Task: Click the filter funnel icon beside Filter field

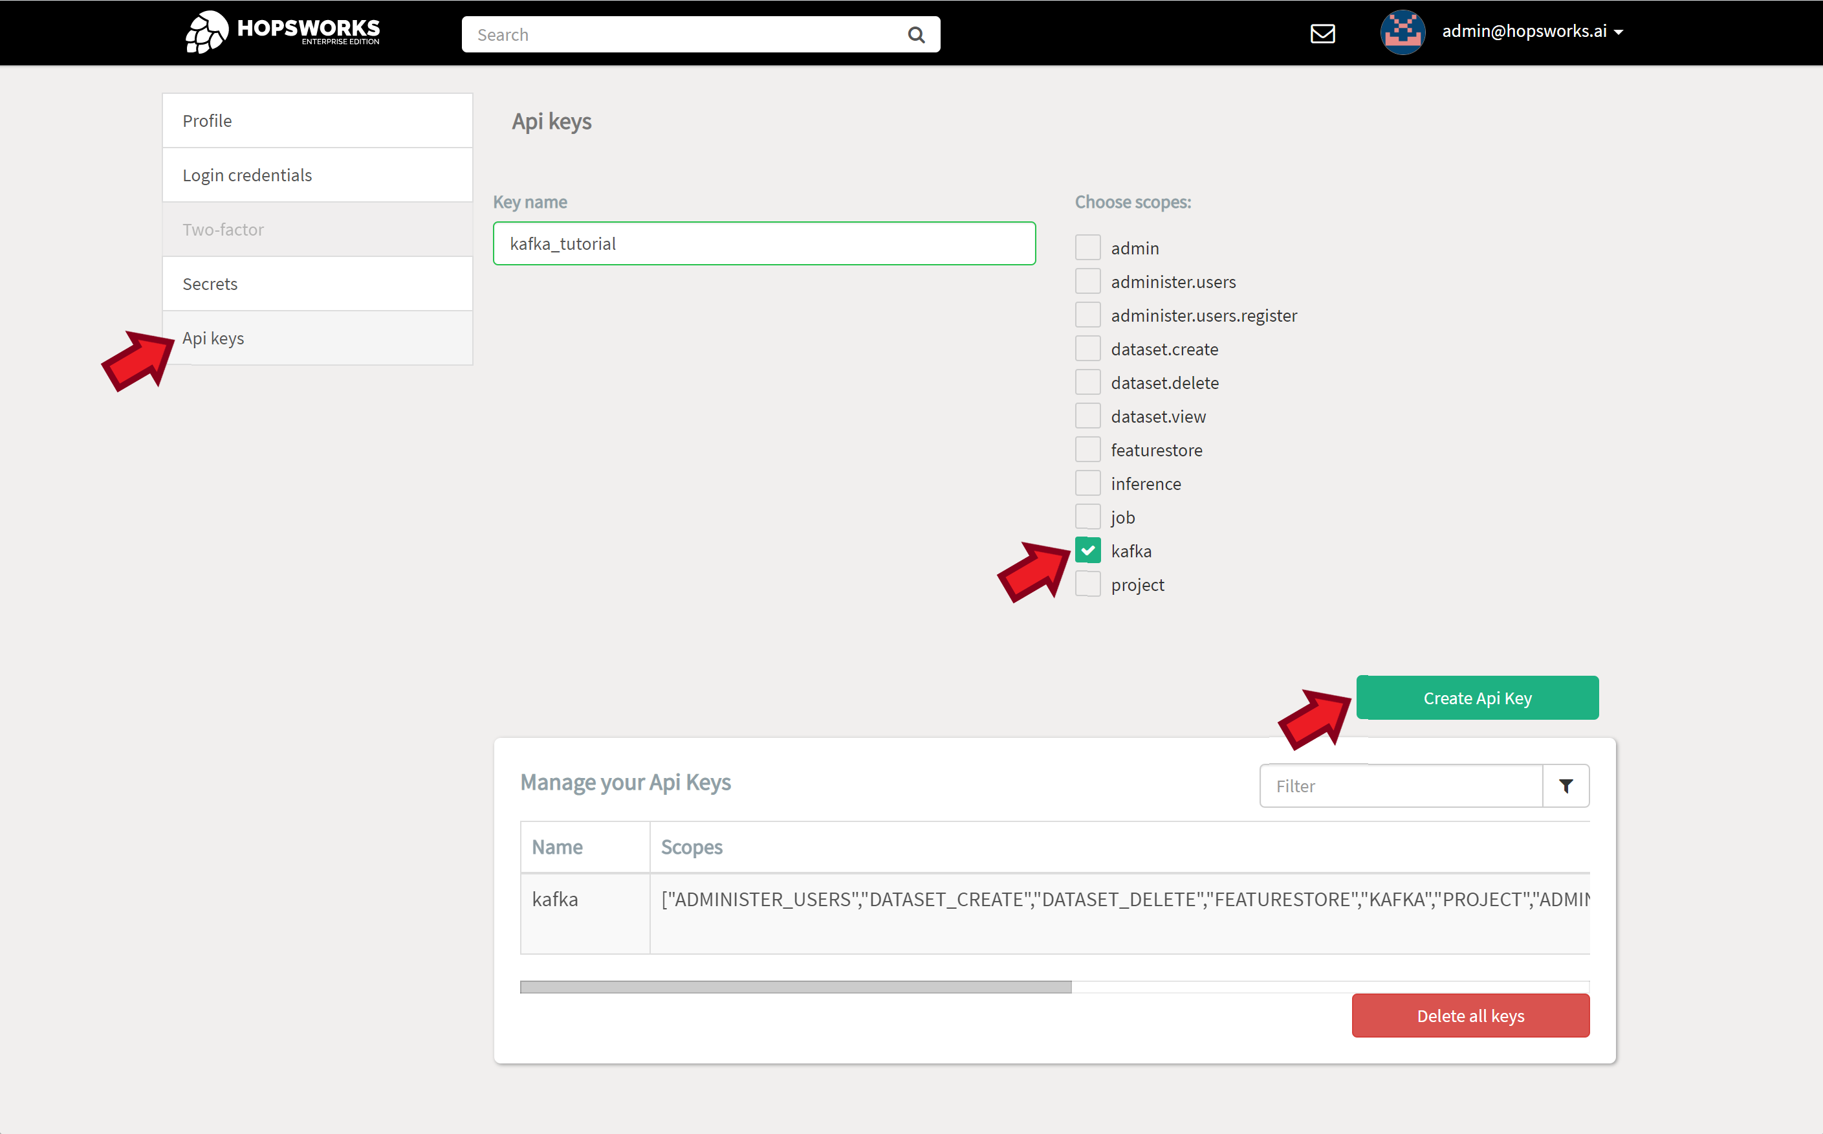Action: 1567,786
